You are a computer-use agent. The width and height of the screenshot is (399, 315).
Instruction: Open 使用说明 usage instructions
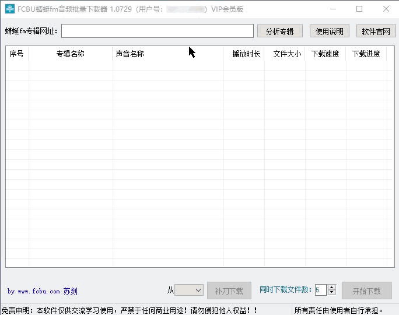point(329,32)
